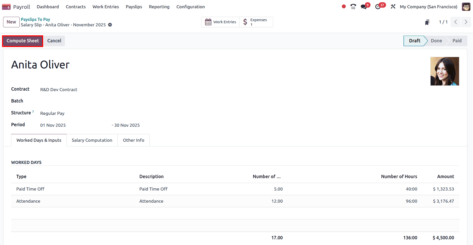Click the previous record arrow
Screen dimensions: 473x245
pos(455,22)
